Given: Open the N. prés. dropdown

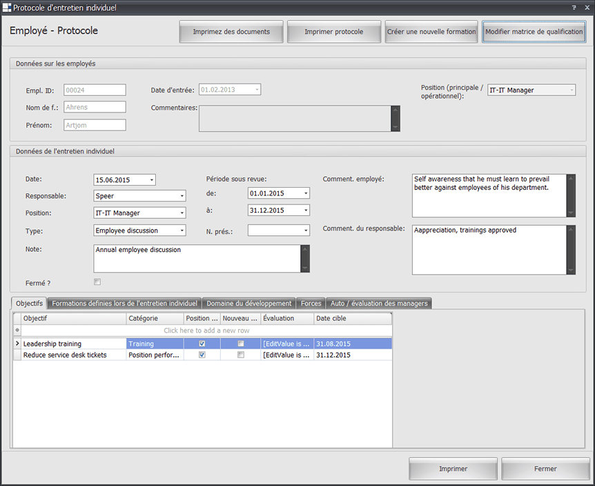Looking at the screenshot, I should (305, 231).
